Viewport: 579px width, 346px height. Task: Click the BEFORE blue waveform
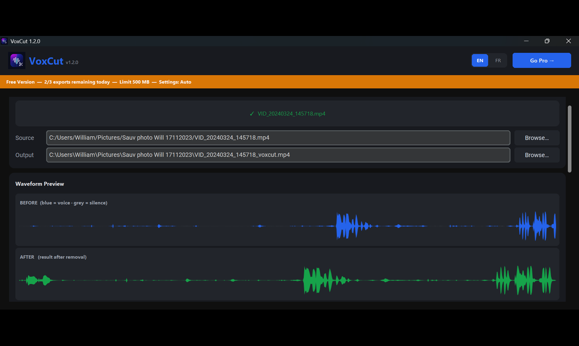click(x=287, y=226)
